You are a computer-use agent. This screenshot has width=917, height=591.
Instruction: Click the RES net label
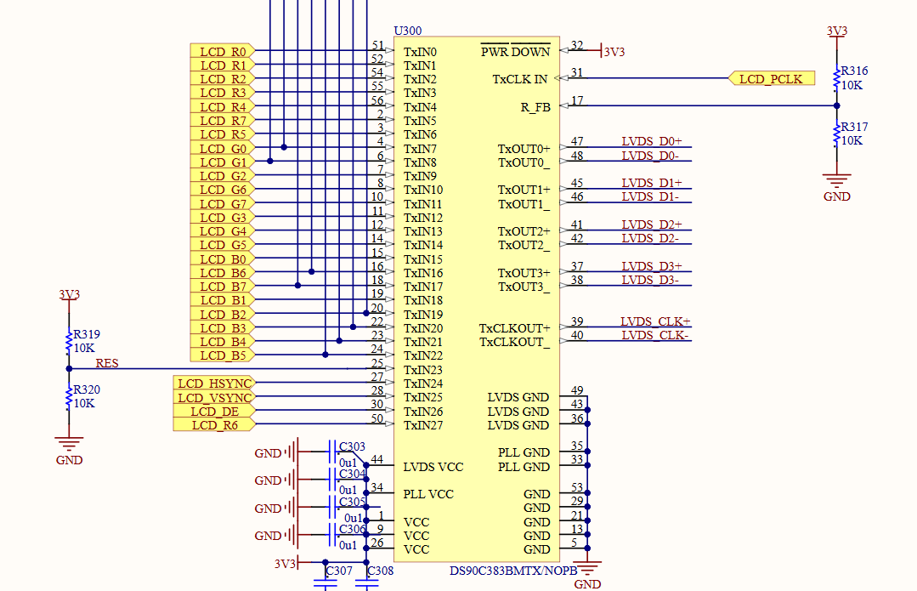pyautogui.click(x=107, y=363)
